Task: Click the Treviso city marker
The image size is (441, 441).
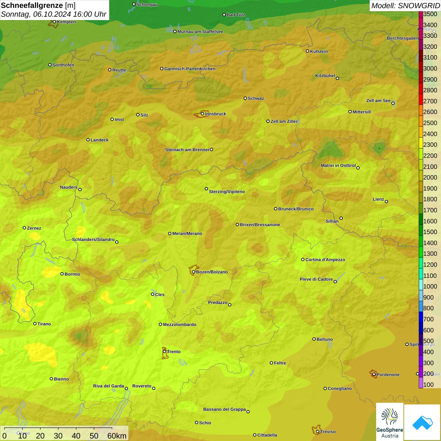Action: coord(318,432)
